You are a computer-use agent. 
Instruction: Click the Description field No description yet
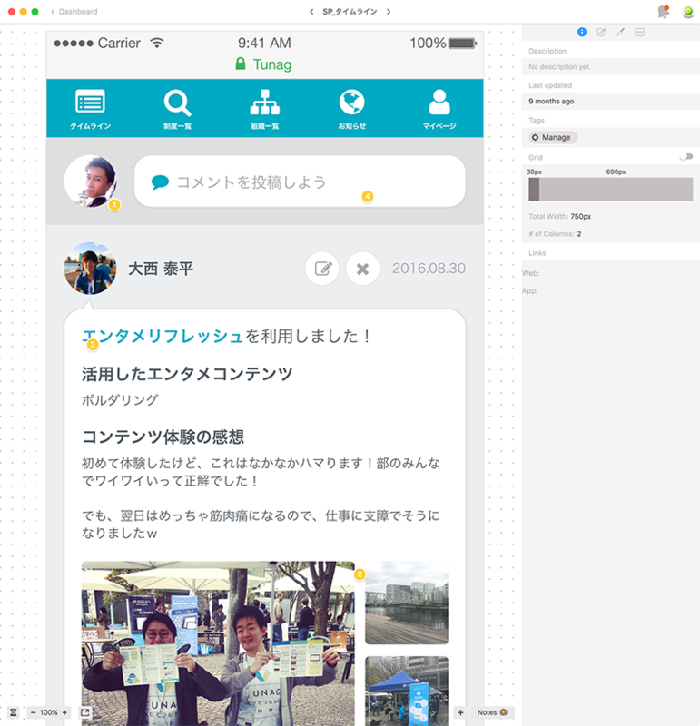point(611,66)
